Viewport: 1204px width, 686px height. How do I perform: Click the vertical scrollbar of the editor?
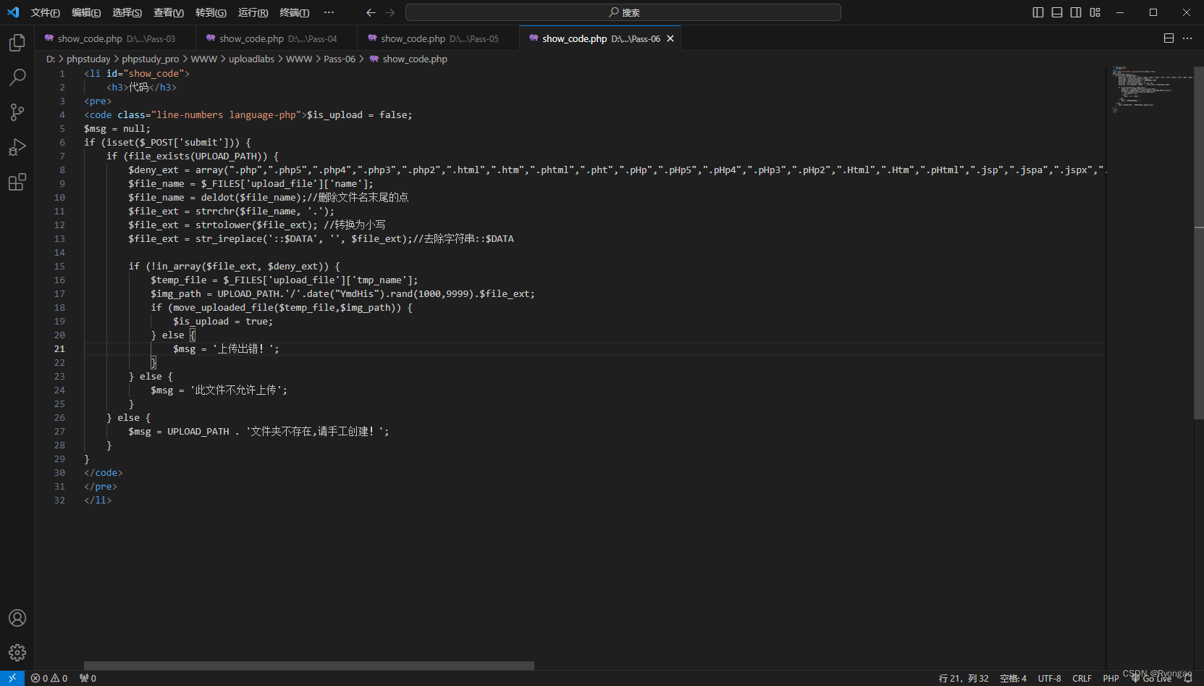[1199, 243]
